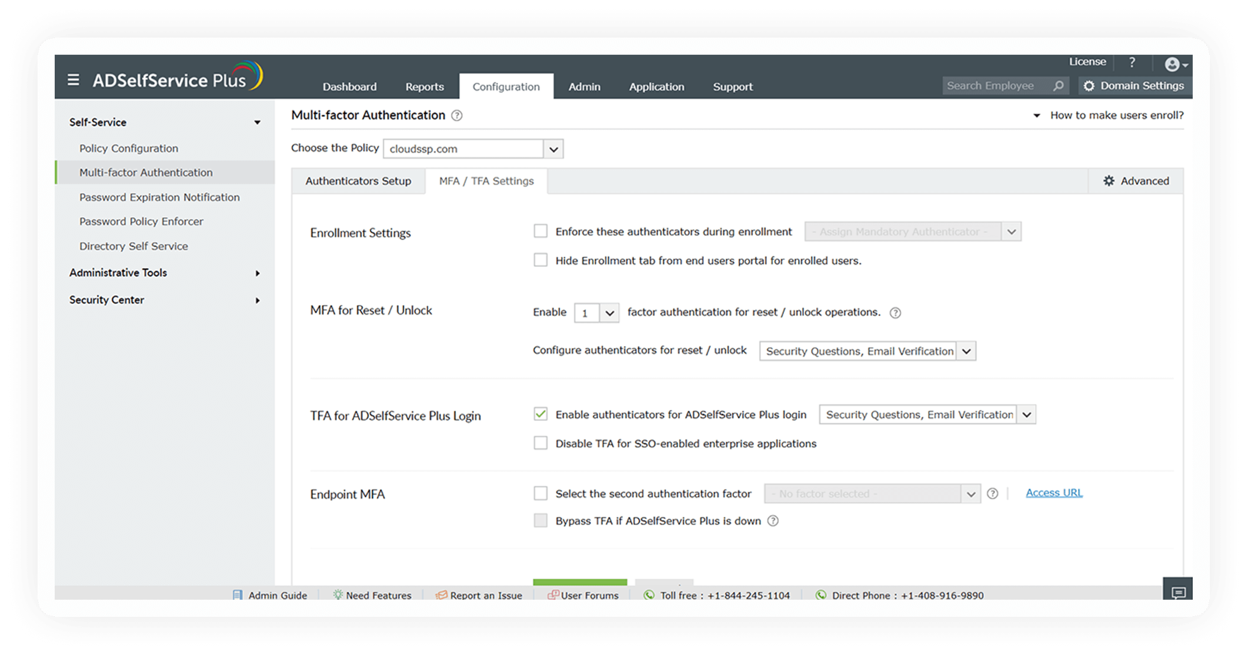Go to the Application tab
1248x655 pixels.
click(656, 86)
